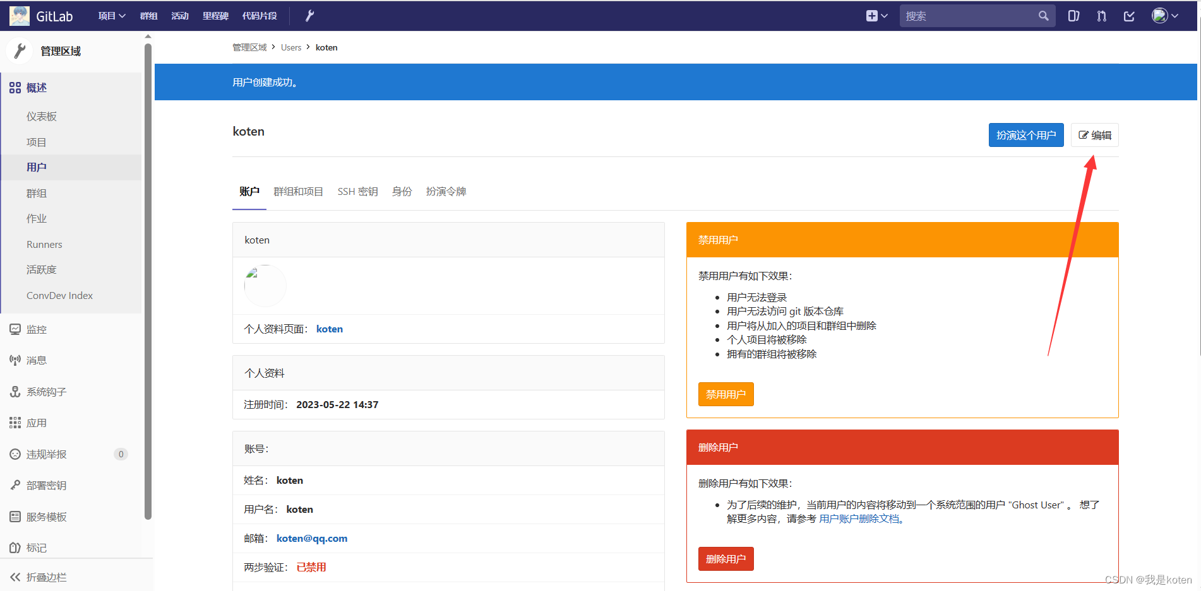This screenshot has width=1201, height=591.
Task: Switch to the SSH 密钥 tab
Action: 357,191
